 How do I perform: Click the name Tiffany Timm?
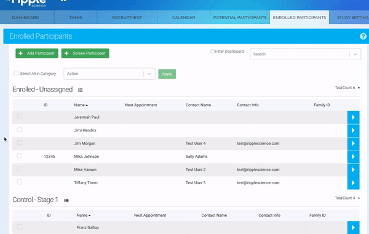pyautogui.click(x=85, y=183)
